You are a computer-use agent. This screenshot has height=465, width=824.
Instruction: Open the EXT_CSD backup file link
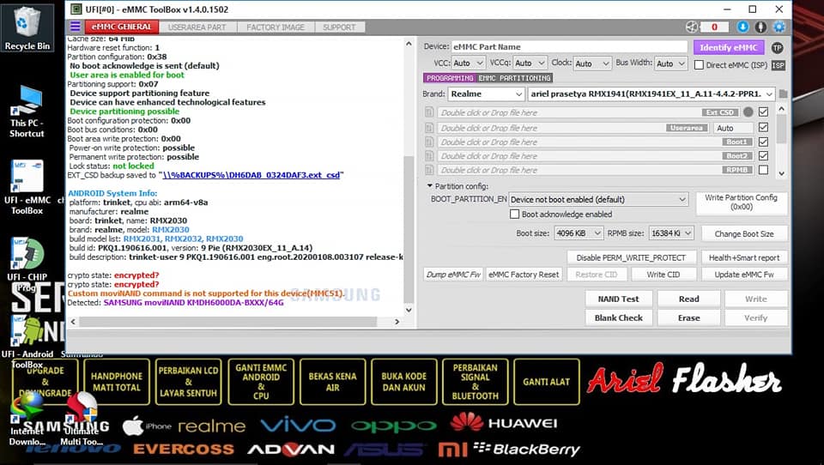pyautogui.click(x=251, y=175)
